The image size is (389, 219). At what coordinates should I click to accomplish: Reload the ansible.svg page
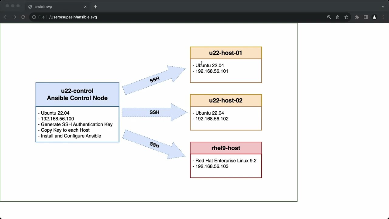click(23, 17)
